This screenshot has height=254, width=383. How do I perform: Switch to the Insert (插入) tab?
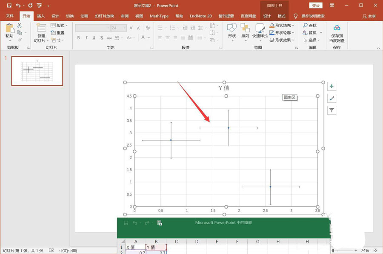point(40,16)
